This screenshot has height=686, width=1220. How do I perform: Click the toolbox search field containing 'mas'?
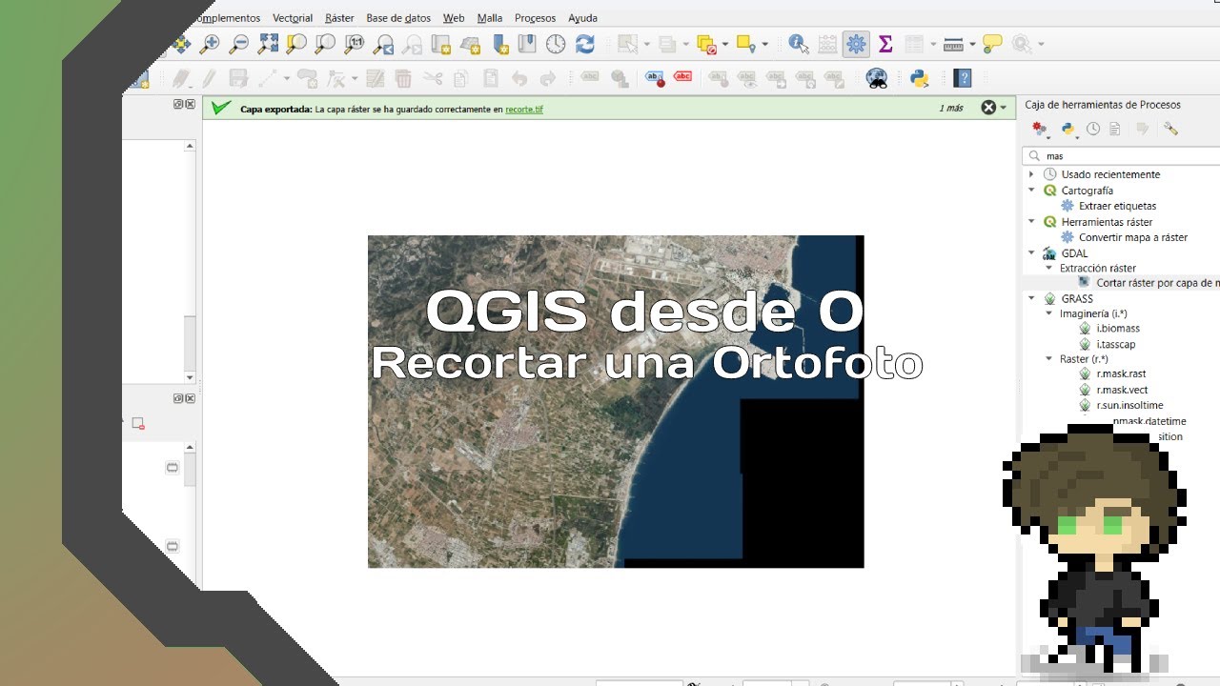tap(1121, 155)
